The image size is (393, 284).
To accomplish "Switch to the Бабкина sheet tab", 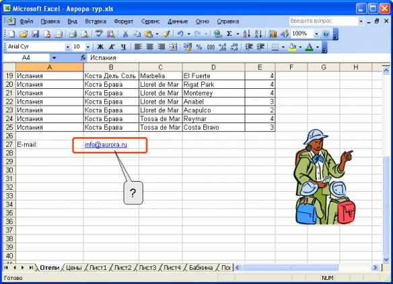I will pos(201,268).
